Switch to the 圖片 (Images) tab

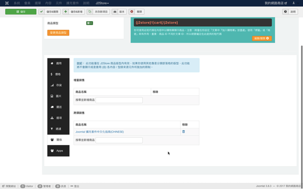[59, 96]
